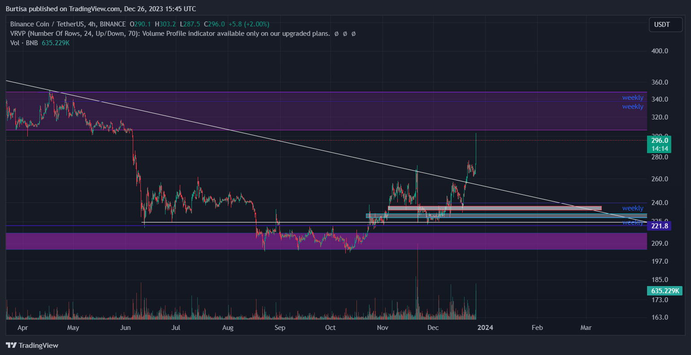This screenshot has height=355, width=691.
Task: Click the 360.0 price axis label
Action: click(x=660, y=83)
